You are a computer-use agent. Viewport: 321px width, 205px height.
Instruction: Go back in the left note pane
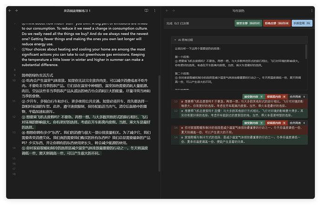pyautogui.click(x=10, y=10)
